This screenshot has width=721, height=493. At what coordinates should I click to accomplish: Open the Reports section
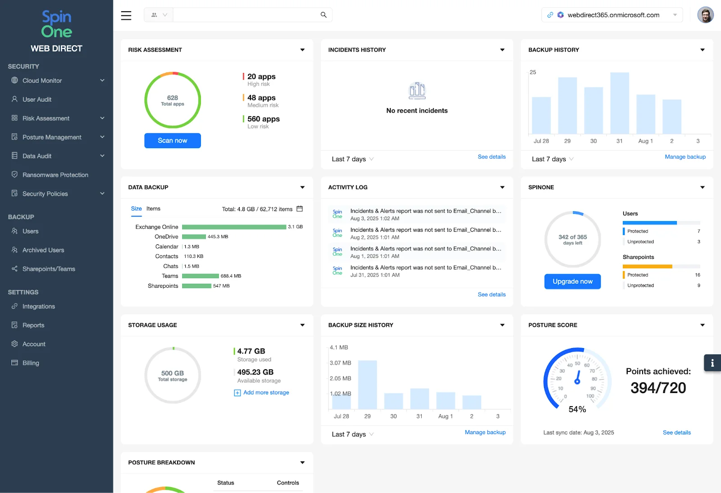click(x=33, y=325)
